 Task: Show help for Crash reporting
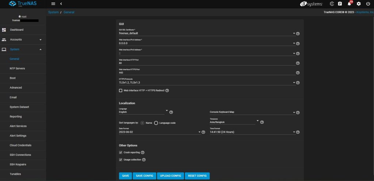click(x=143, y=153)
